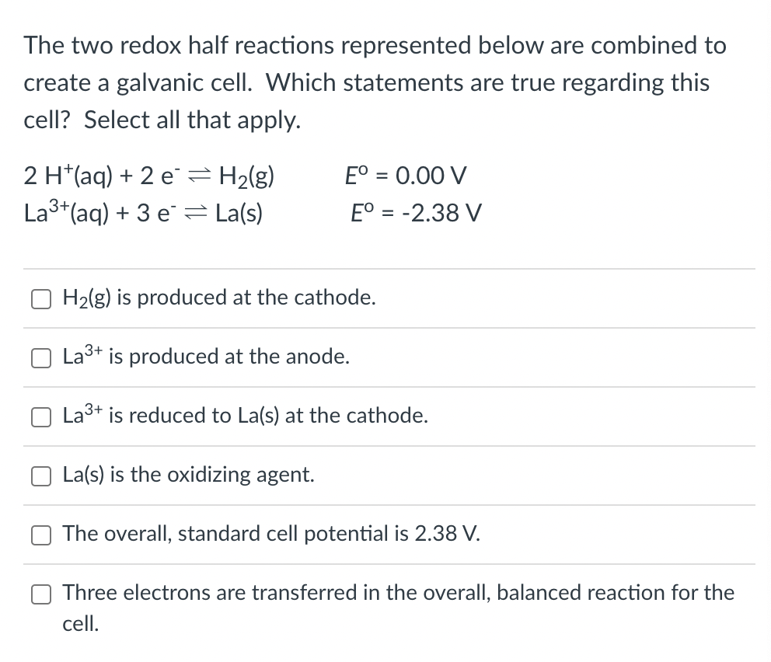Select 'The overall, standard cell potential is 2.38 V'
The image size is (771, 662).
coord(41,535)
